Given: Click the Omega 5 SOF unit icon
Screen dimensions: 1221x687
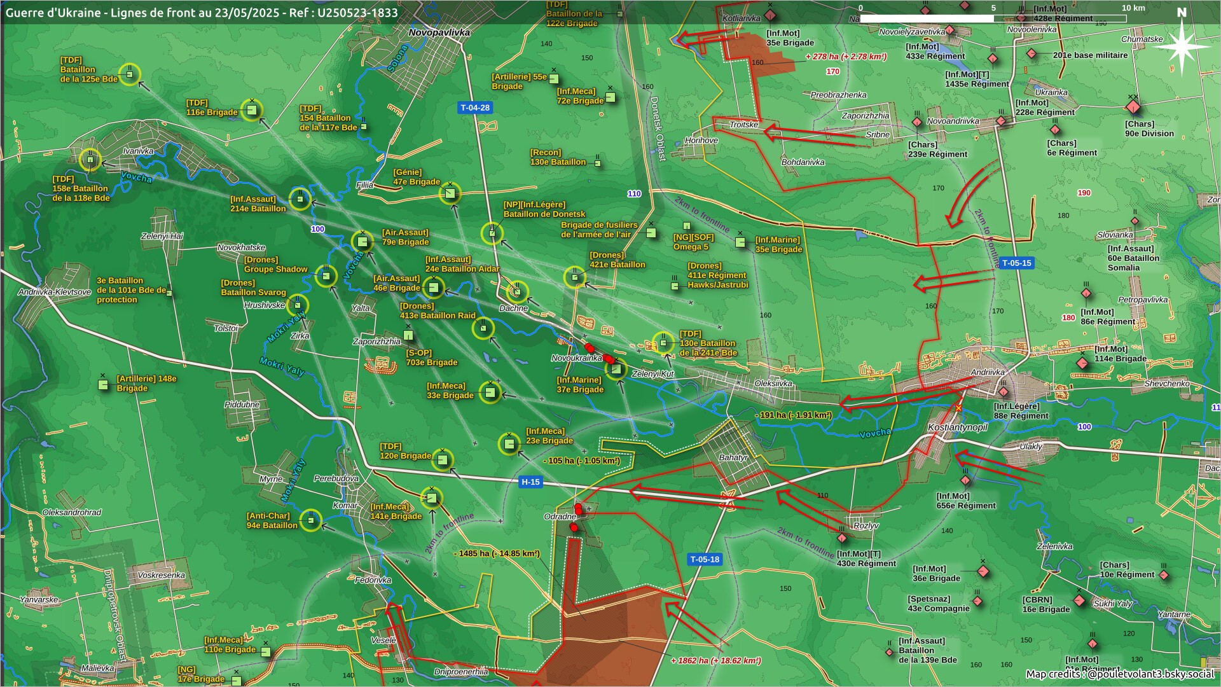Looking at the screenshot, I should pyautogui.click(x=687, y=226).
